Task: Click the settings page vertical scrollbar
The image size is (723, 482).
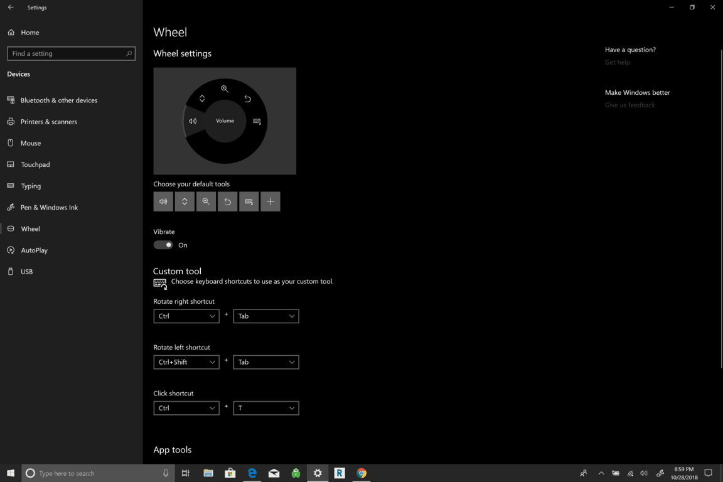Action: click(x=721, y=208)
